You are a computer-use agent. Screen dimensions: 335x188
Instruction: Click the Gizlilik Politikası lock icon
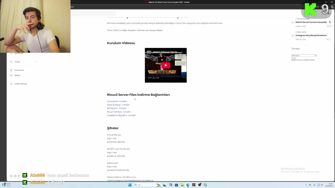(x=11, y=84)
